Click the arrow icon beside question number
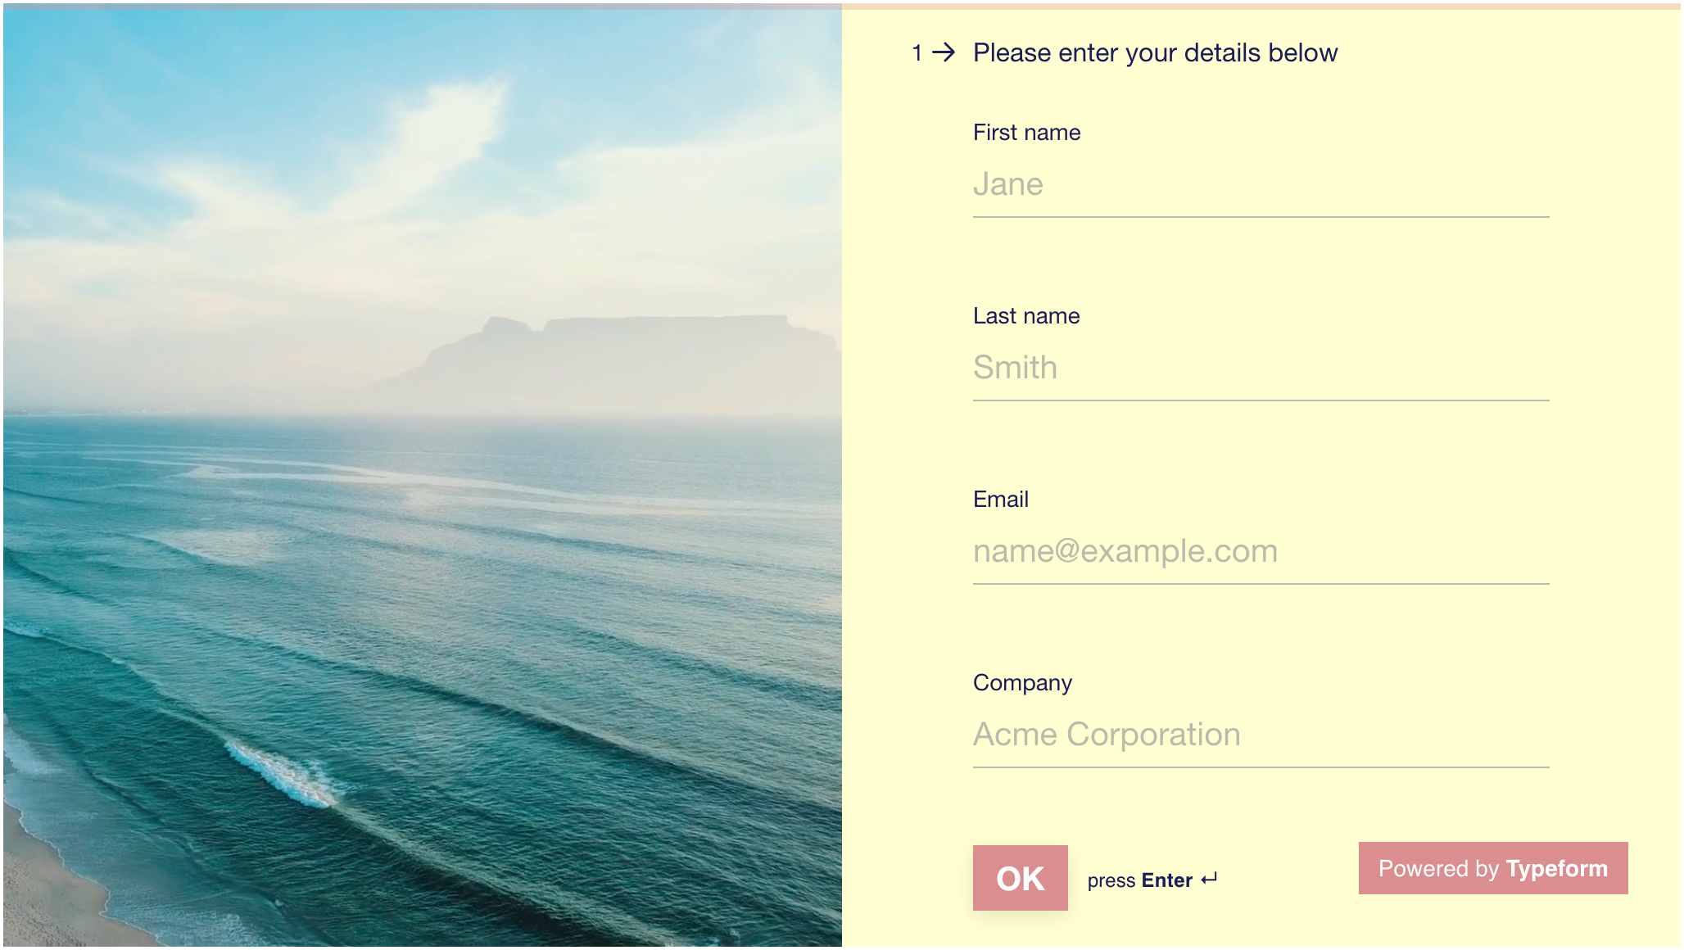Screen dimensions: 1684x950 point(944,52)
